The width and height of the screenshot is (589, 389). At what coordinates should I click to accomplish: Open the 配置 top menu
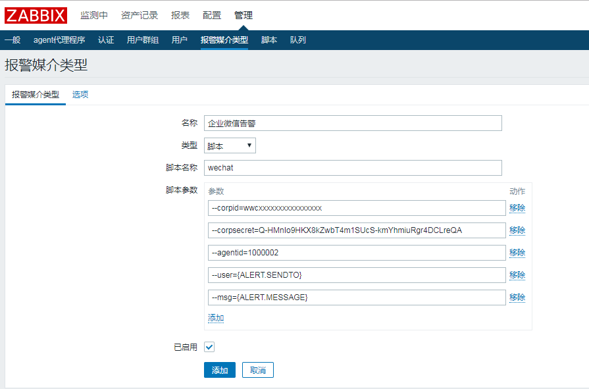point(212,15)
